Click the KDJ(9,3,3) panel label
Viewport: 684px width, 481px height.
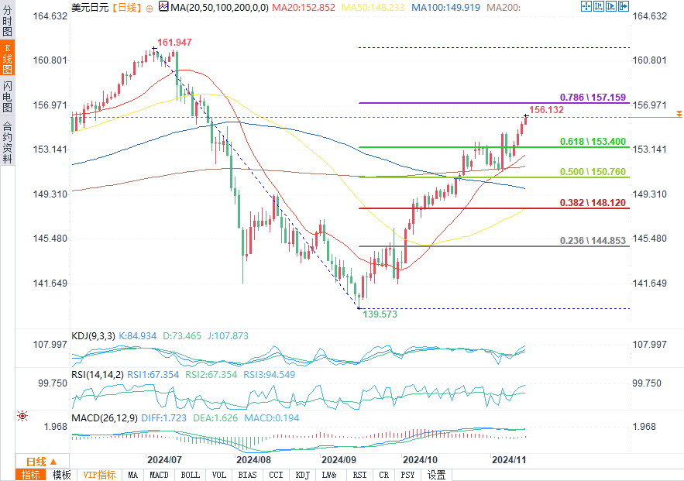click(x=94, y=336)
